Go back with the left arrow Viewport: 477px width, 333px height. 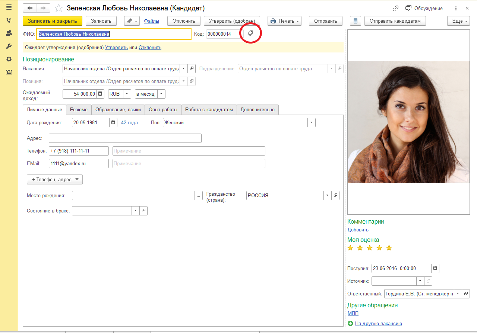[x=30, y=8]
